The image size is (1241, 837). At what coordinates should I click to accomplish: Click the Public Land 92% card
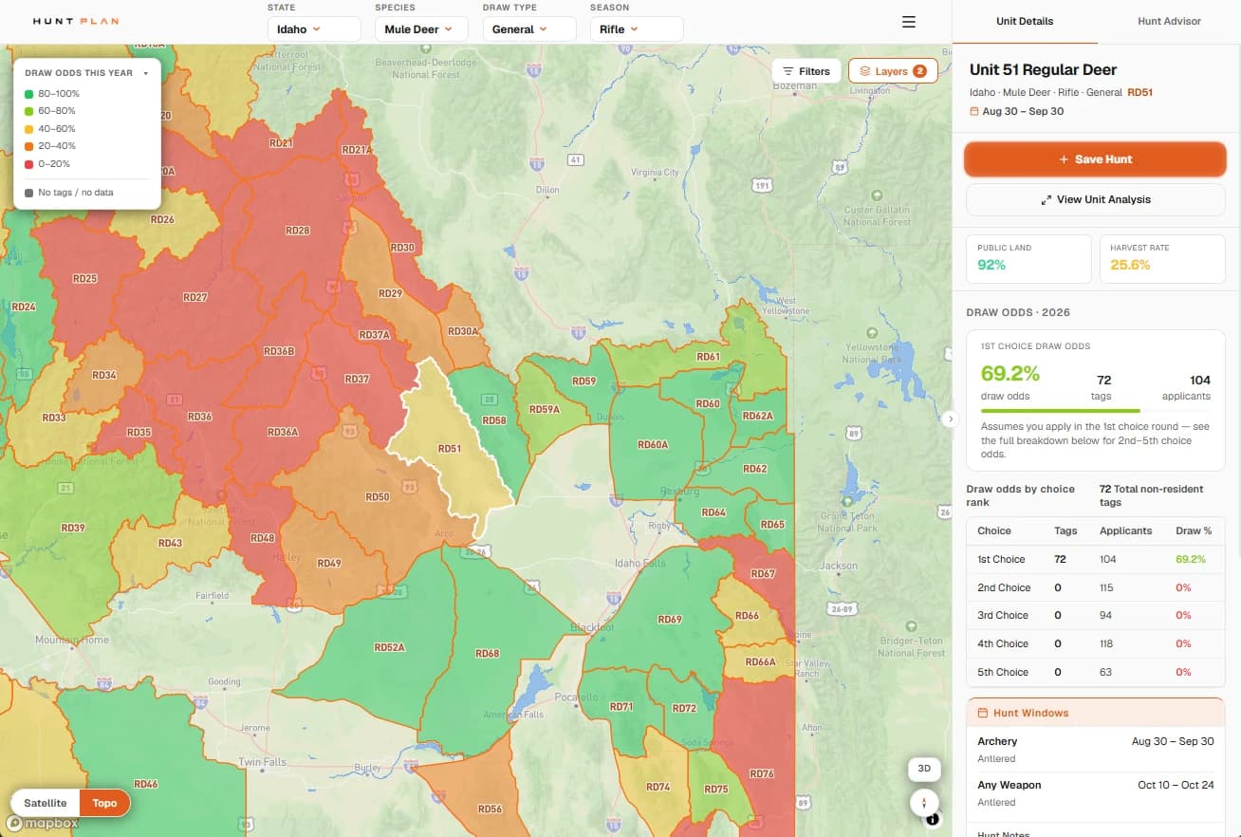1028,259
